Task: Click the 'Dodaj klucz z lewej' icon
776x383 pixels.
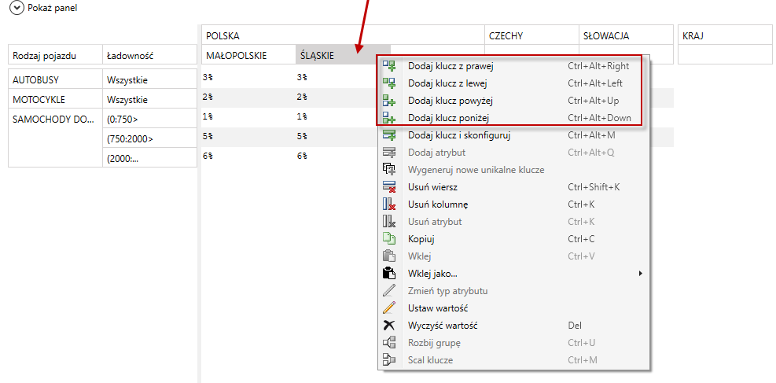Action: point(389,83)
